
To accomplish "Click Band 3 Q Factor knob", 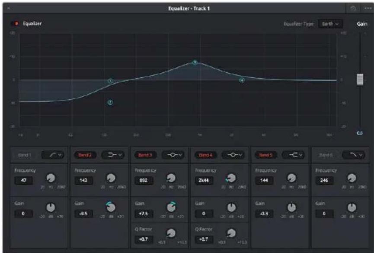I will click(171, 233).
